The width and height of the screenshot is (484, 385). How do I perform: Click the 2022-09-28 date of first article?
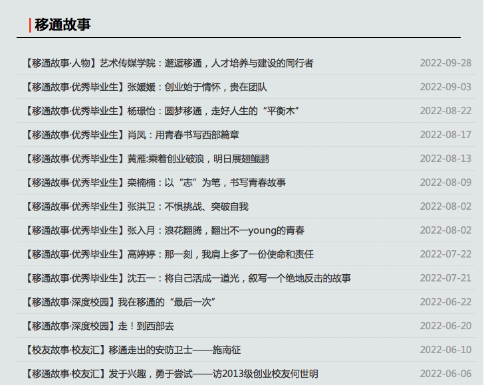coord(445,63)
